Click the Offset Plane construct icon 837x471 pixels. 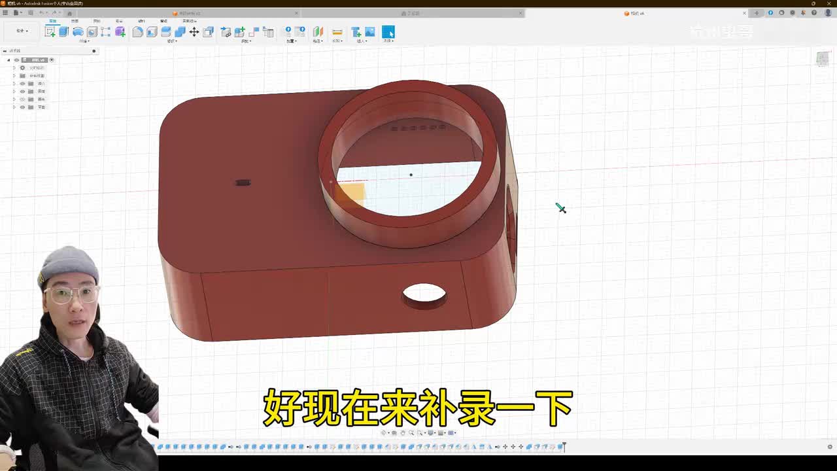[318, 31]
